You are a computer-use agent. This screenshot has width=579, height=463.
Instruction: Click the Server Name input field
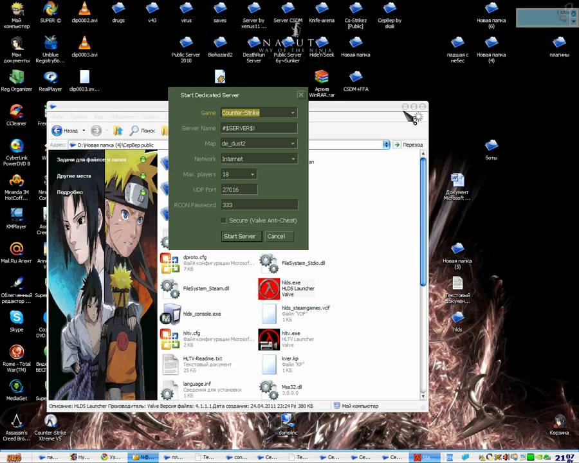coord(259,128)
